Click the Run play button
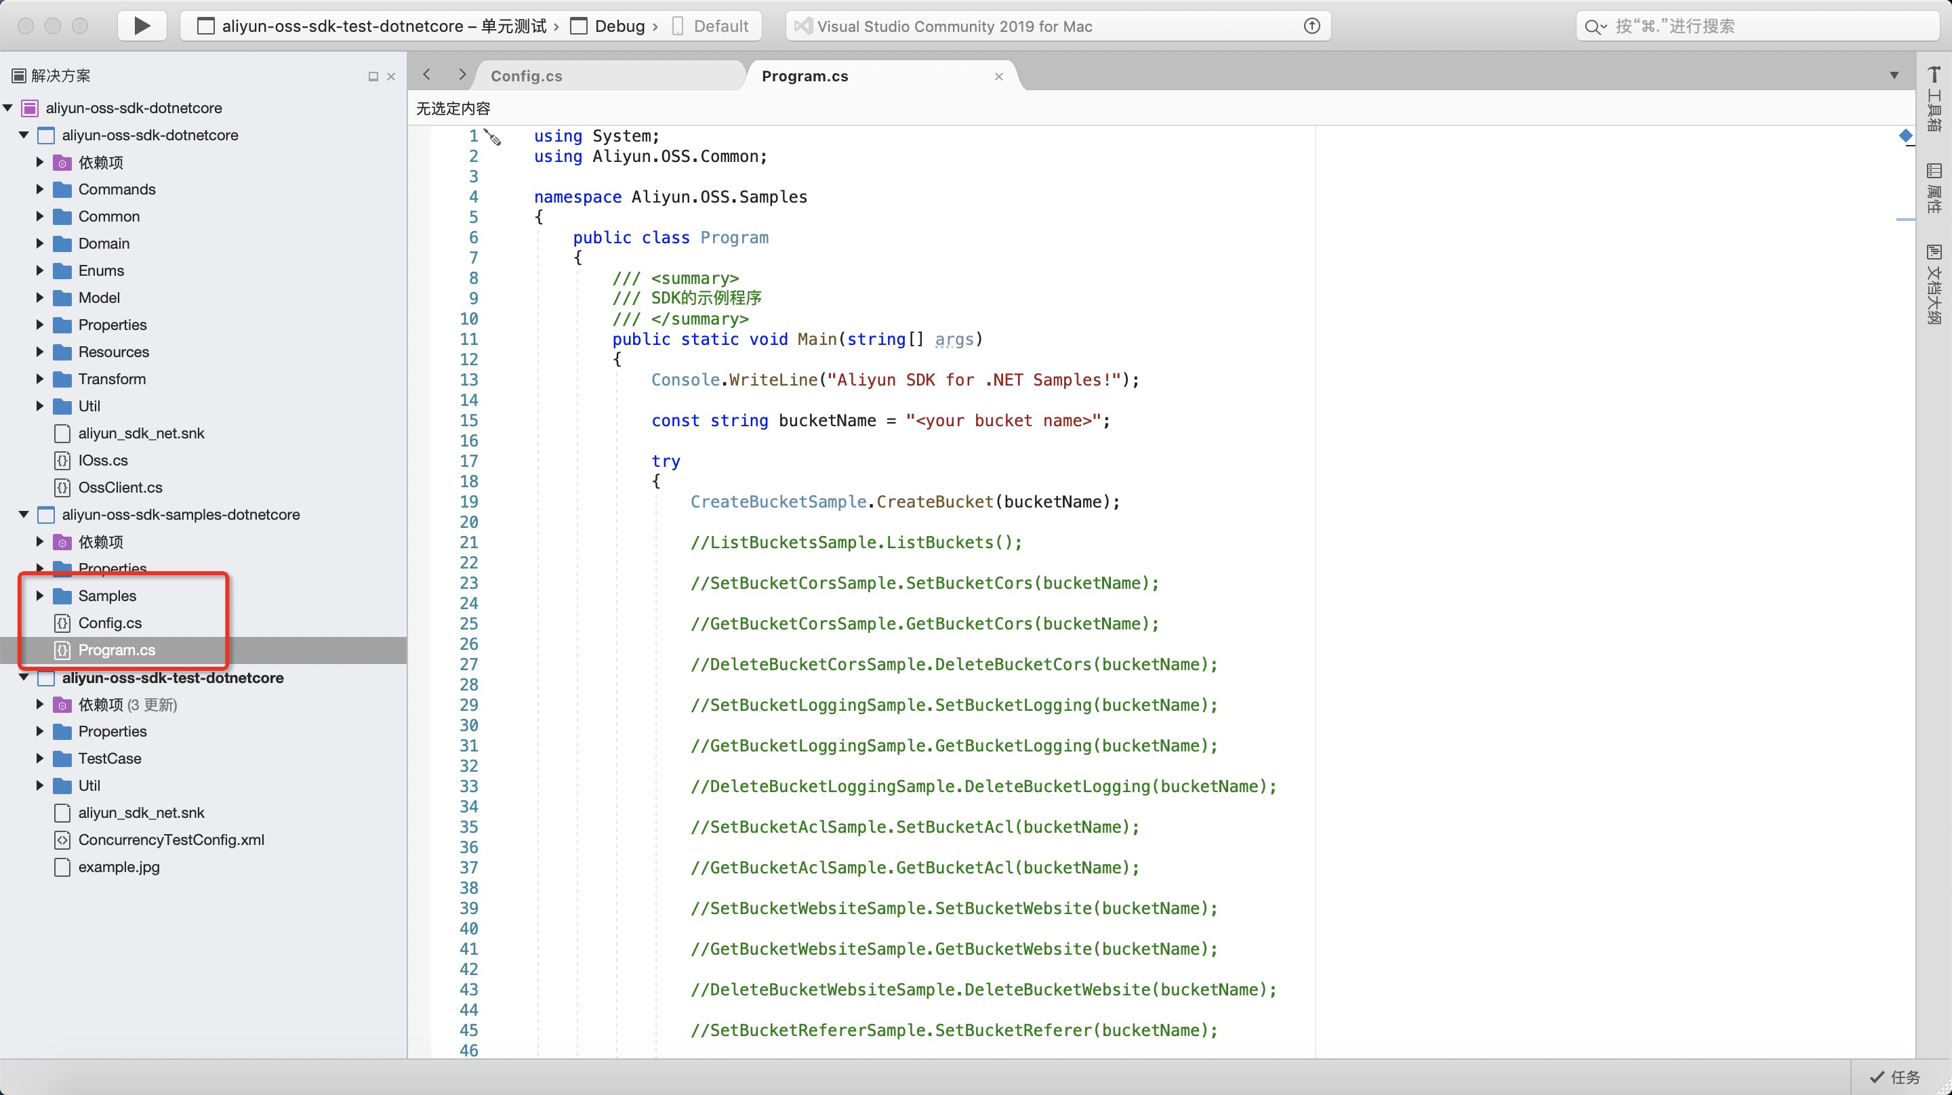Screen dimensions: 1952x1095 click(142, 26)
